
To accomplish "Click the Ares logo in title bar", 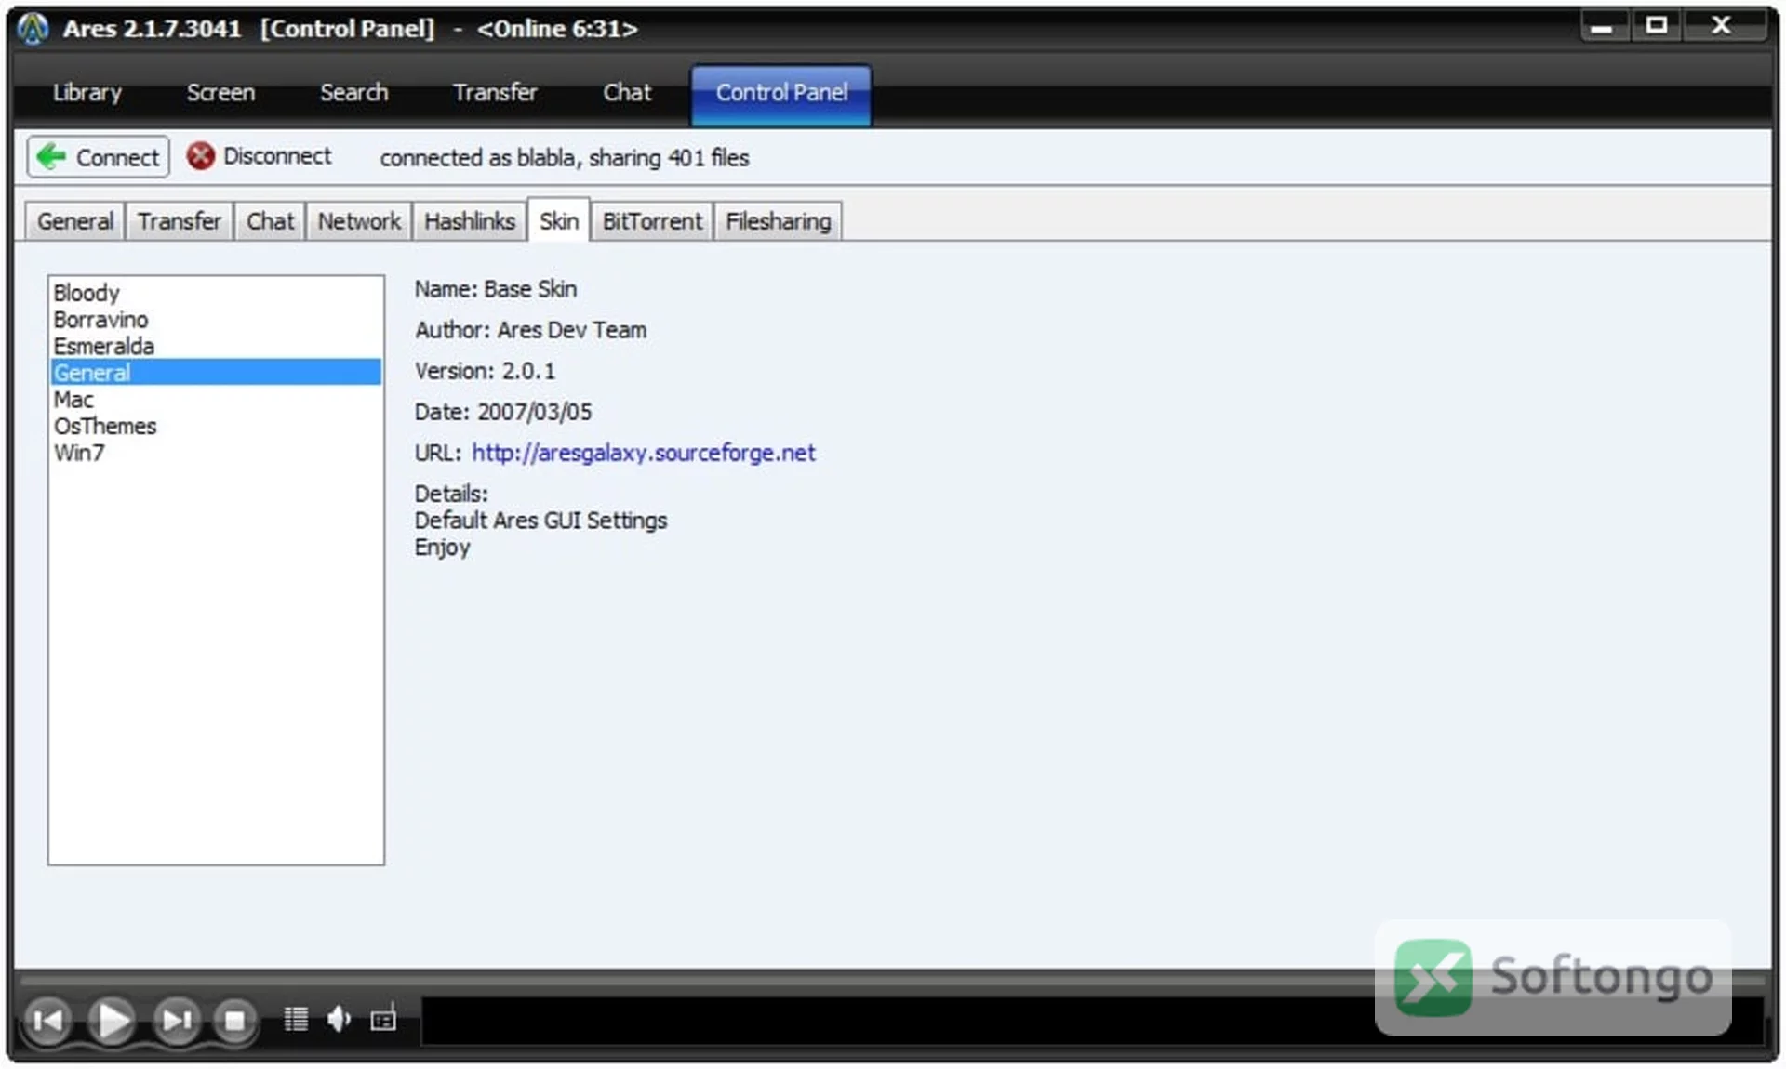I will tap(33, 28).
